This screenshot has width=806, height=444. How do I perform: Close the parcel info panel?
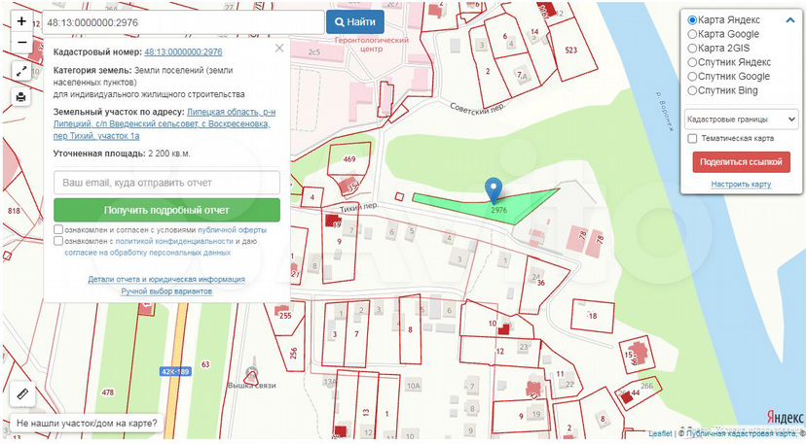tap(279, 48)
